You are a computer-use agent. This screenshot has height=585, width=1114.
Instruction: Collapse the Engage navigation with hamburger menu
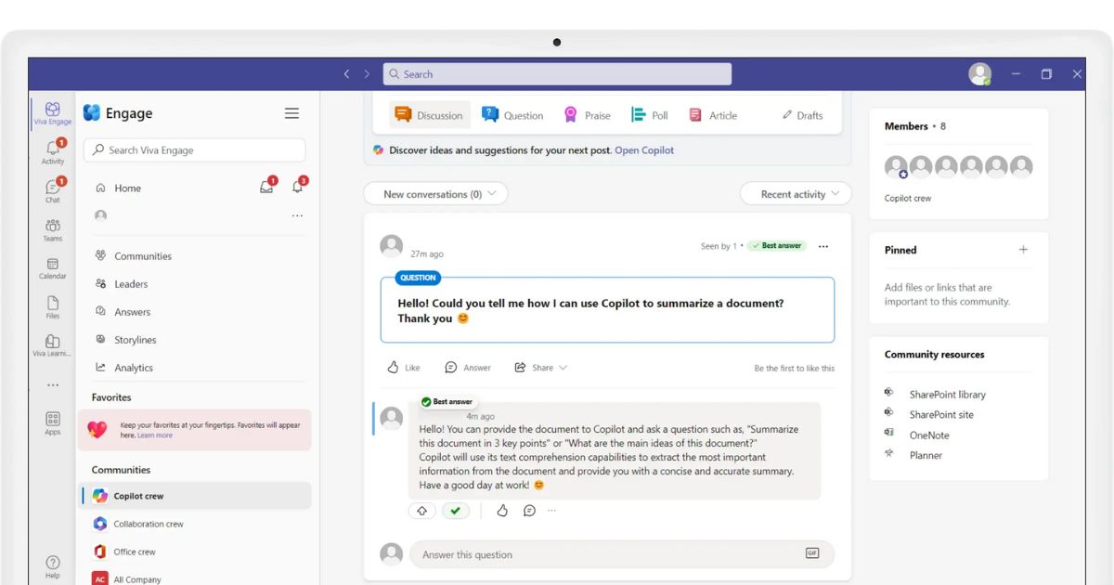point(291,113)
